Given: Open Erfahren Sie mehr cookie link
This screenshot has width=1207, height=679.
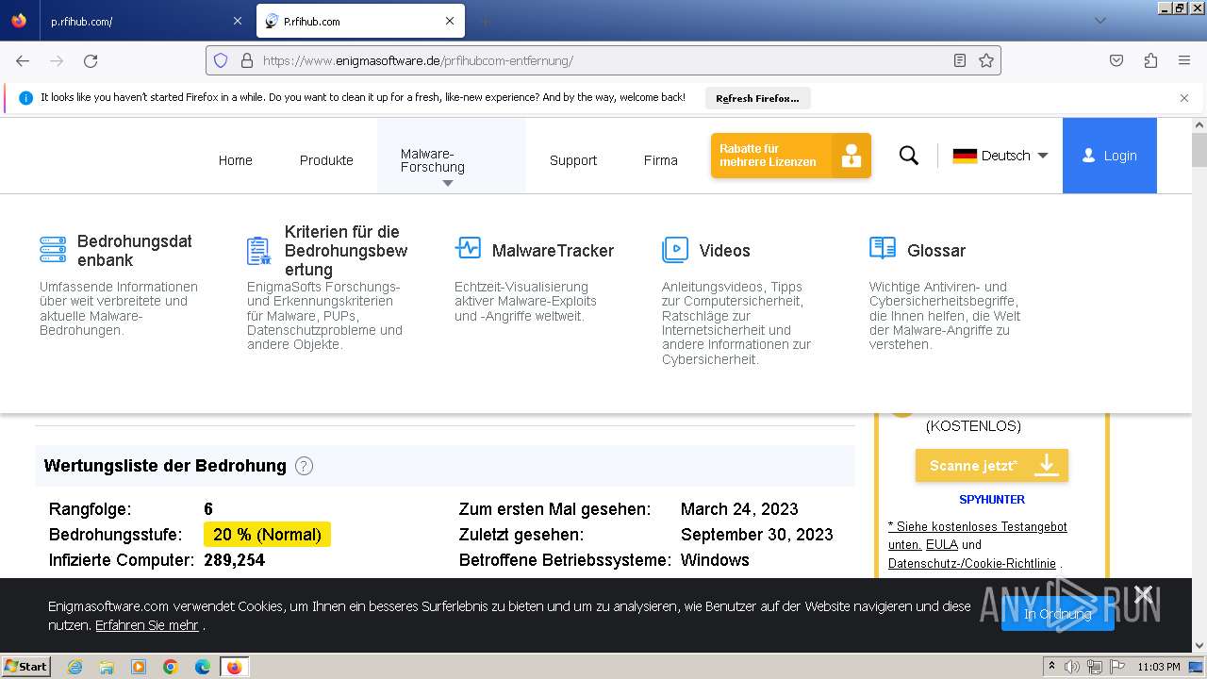Looking at the screenshot, I should pos(147,625).
